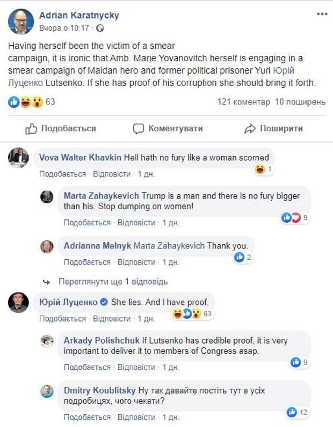The image size is (333, 427).
Task: Open the 121 коментар link
Action: click(243, 102)
